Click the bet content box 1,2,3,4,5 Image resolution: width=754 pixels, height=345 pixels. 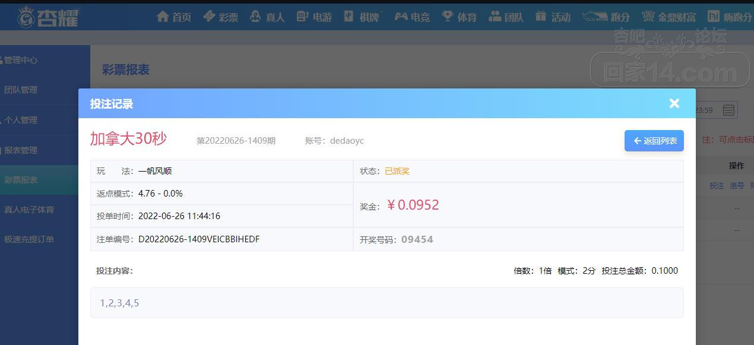pyautogui.click(x=387, y=303)
